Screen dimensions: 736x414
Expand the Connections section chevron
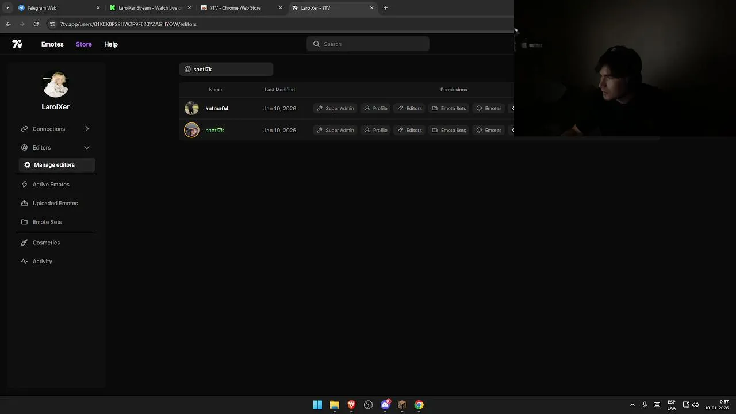coord(87,129)
